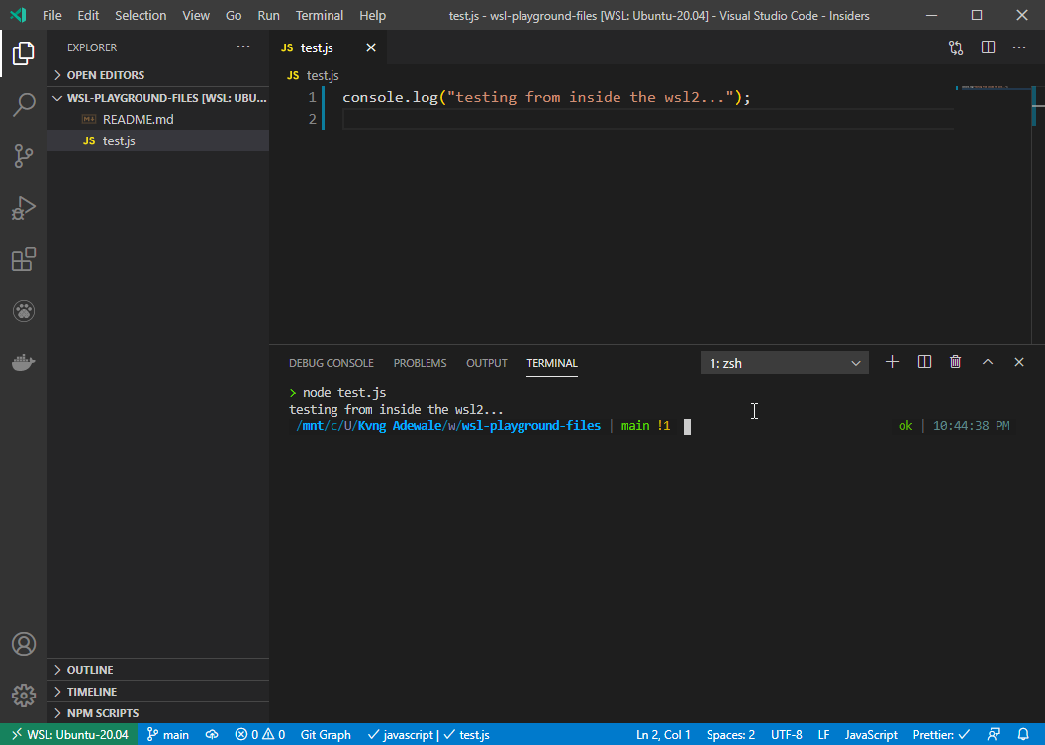This screenshot has width=1045, height=745.
Task: Click the Ln 2, Col 1 indicator
Action: [663, 734]
